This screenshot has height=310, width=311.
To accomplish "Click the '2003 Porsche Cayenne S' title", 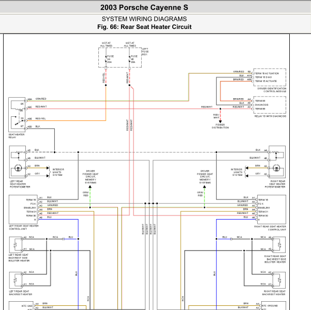I will pos(144,8).
